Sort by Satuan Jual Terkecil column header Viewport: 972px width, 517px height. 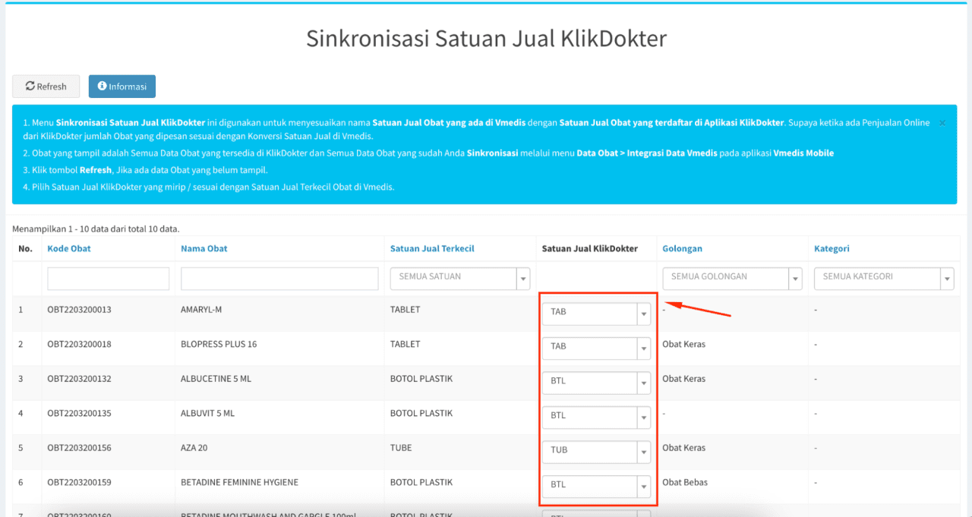click(x=432, y=248)
